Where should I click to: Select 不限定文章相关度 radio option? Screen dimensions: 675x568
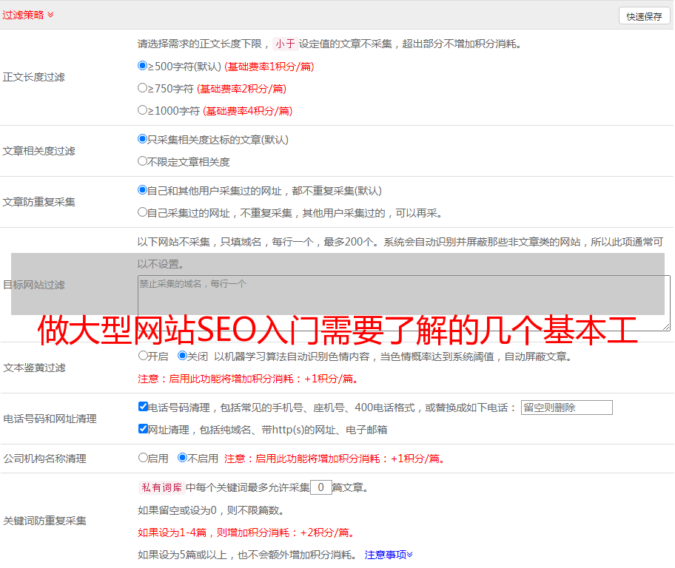(x=143, y=161)
